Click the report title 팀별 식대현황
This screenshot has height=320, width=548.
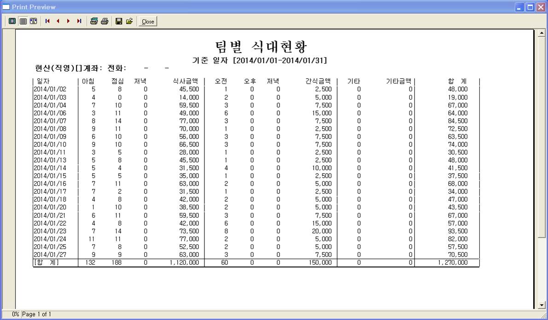pos(261,47)
